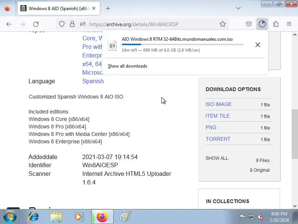Click the 8 Original link
This screenshot has width=298, height=224.
click(x=260, y=170)
